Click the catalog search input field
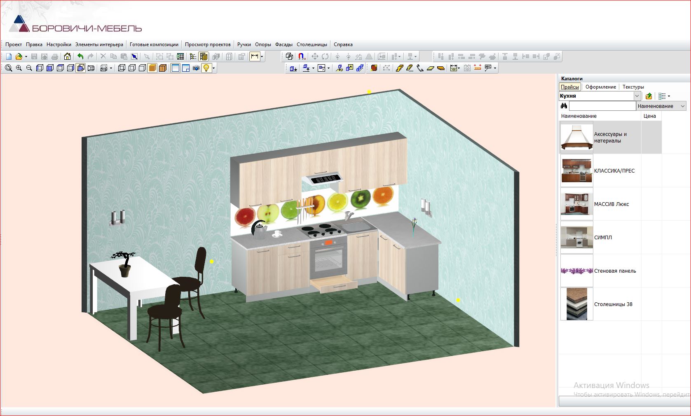The width and height of the screenshot is (691, 416). tap(602, 106)
